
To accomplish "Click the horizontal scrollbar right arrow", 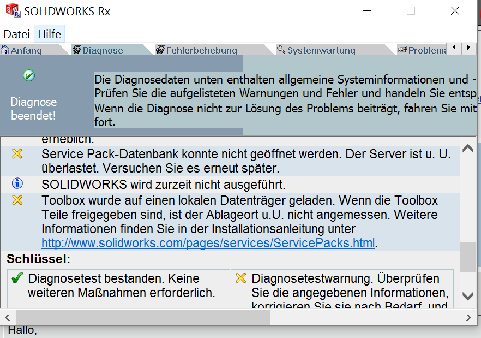I will click(468, 317).
